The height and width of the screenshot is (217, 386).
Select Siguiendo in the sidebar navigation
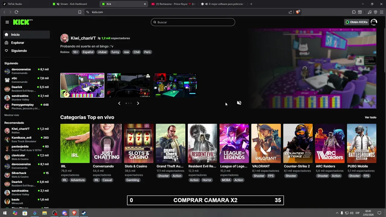27,51
